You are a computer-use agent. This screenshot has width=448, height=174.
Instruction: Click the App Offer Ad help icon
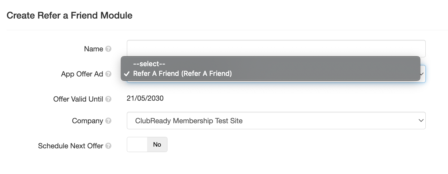click(x=108, y=74)
